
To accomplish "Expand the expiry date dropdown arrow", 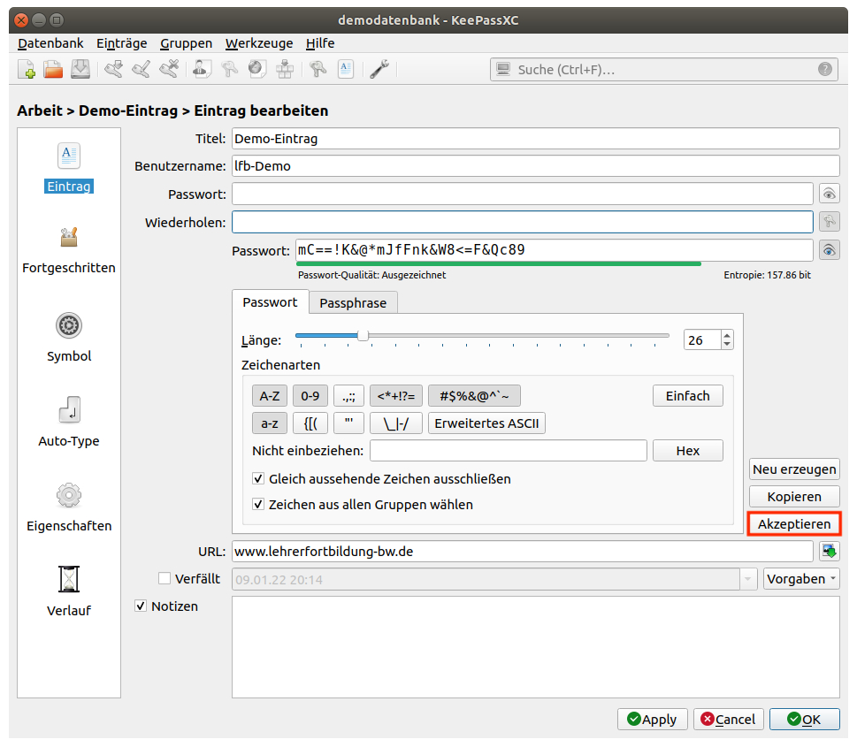I will click(x=750, y=579).
